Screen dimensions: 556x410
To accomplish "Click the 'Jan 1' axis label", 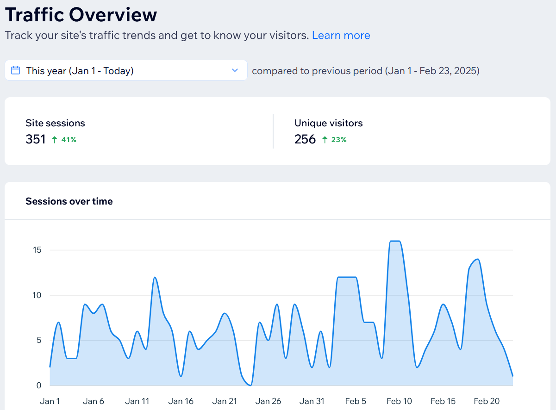I will pos(50,401).
